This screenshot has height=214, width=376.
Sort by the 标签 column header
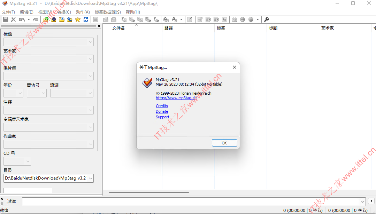[240, 28]
